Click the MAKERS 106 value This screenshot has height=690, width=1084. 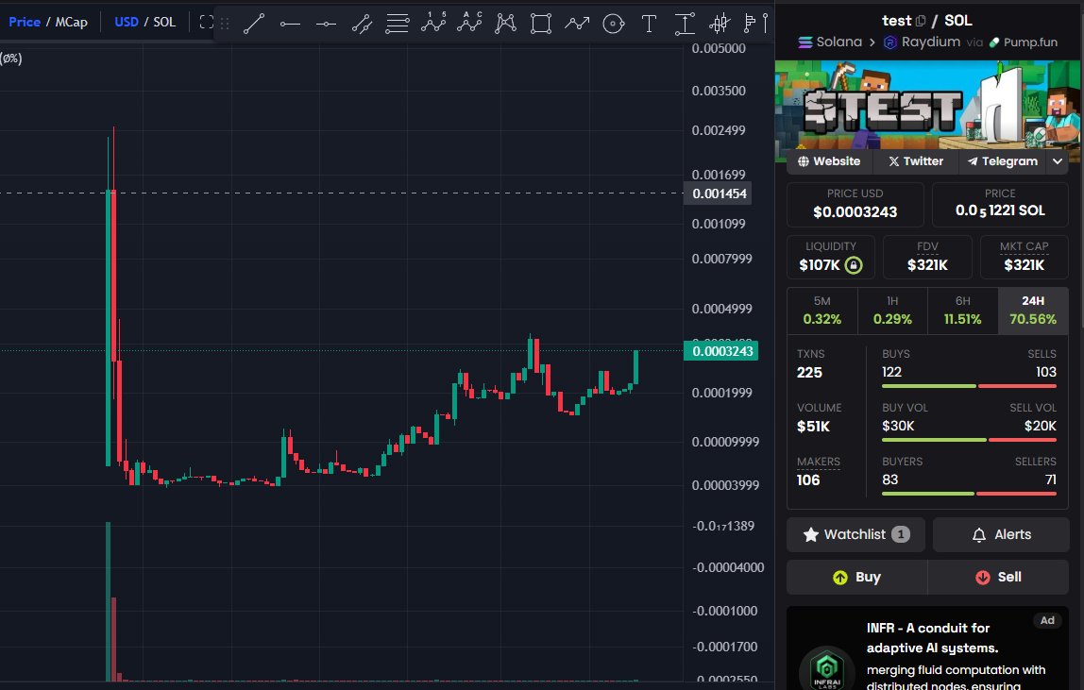[808, 480]
